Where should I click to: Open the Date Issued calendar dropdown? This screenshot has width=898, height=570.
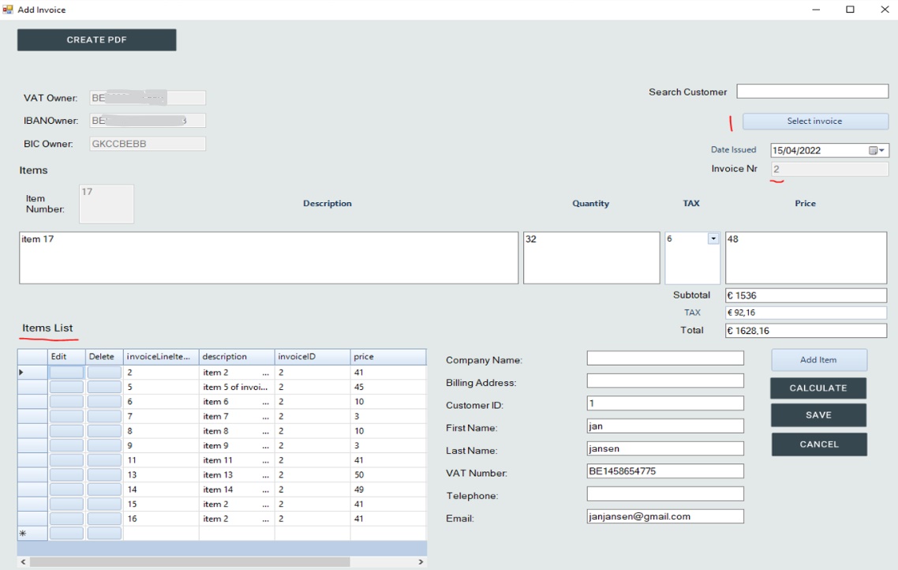point(877,150)
